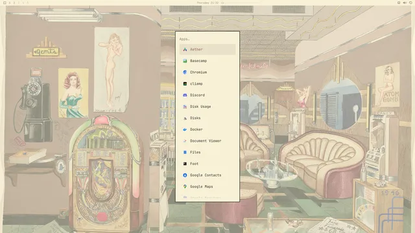Click the launcher logo in the top bar
The image size is (415, 233).
click(5, 3)
